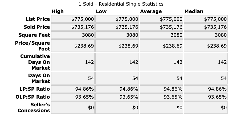Select the Sold Price row label
This screenshot has width=243, height=118.
37,27
